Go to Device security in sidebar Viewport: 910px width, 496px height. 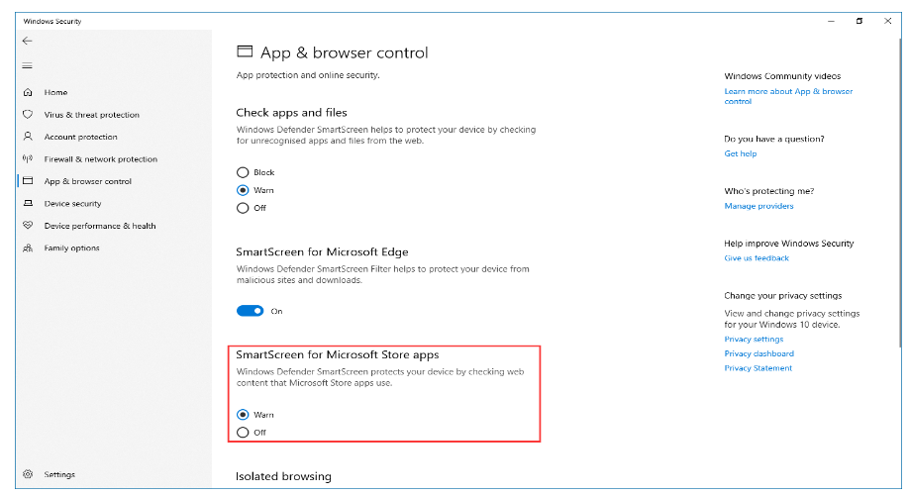(x=72, y=204)
